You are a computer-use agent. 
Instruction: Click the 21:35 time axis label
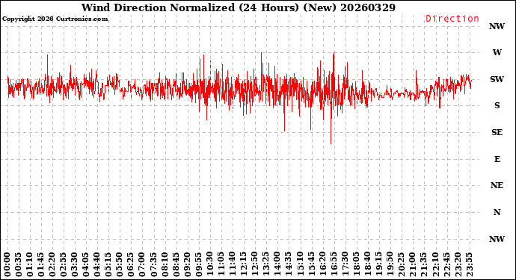pos(424,264)
